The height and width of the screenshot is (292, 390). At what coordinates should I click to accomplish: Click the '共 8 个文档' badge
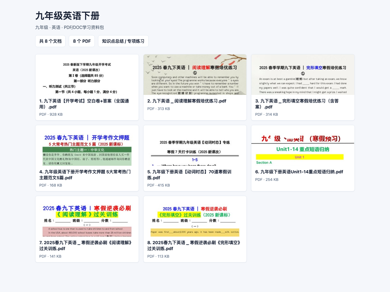click(50, 41)
